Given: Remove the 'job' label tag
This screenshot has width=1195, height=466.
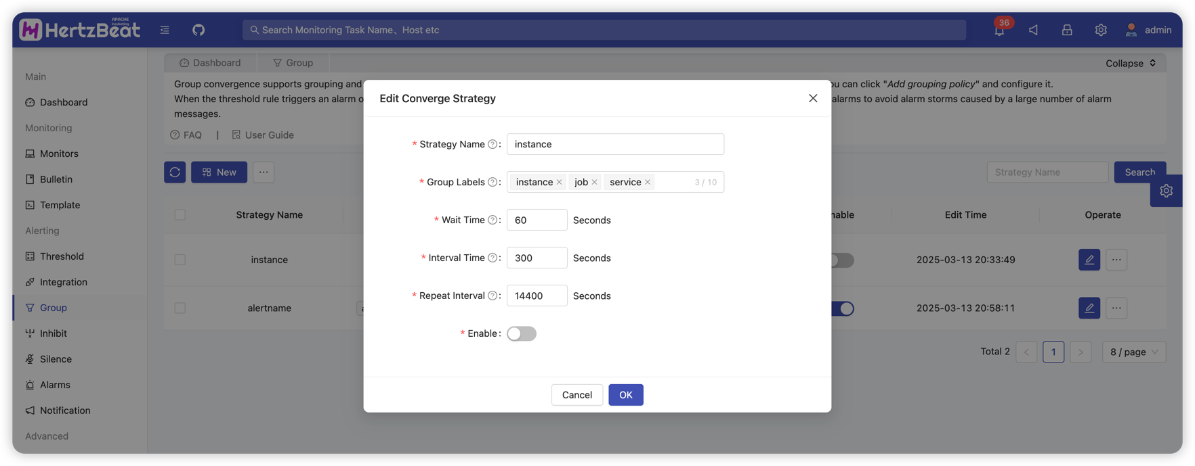Looking at the screenshot, I should (x=594, y=182).
